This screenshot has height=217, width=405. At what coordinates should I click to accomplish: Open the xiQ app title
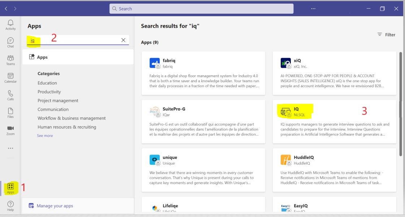[x=297, y=61]
